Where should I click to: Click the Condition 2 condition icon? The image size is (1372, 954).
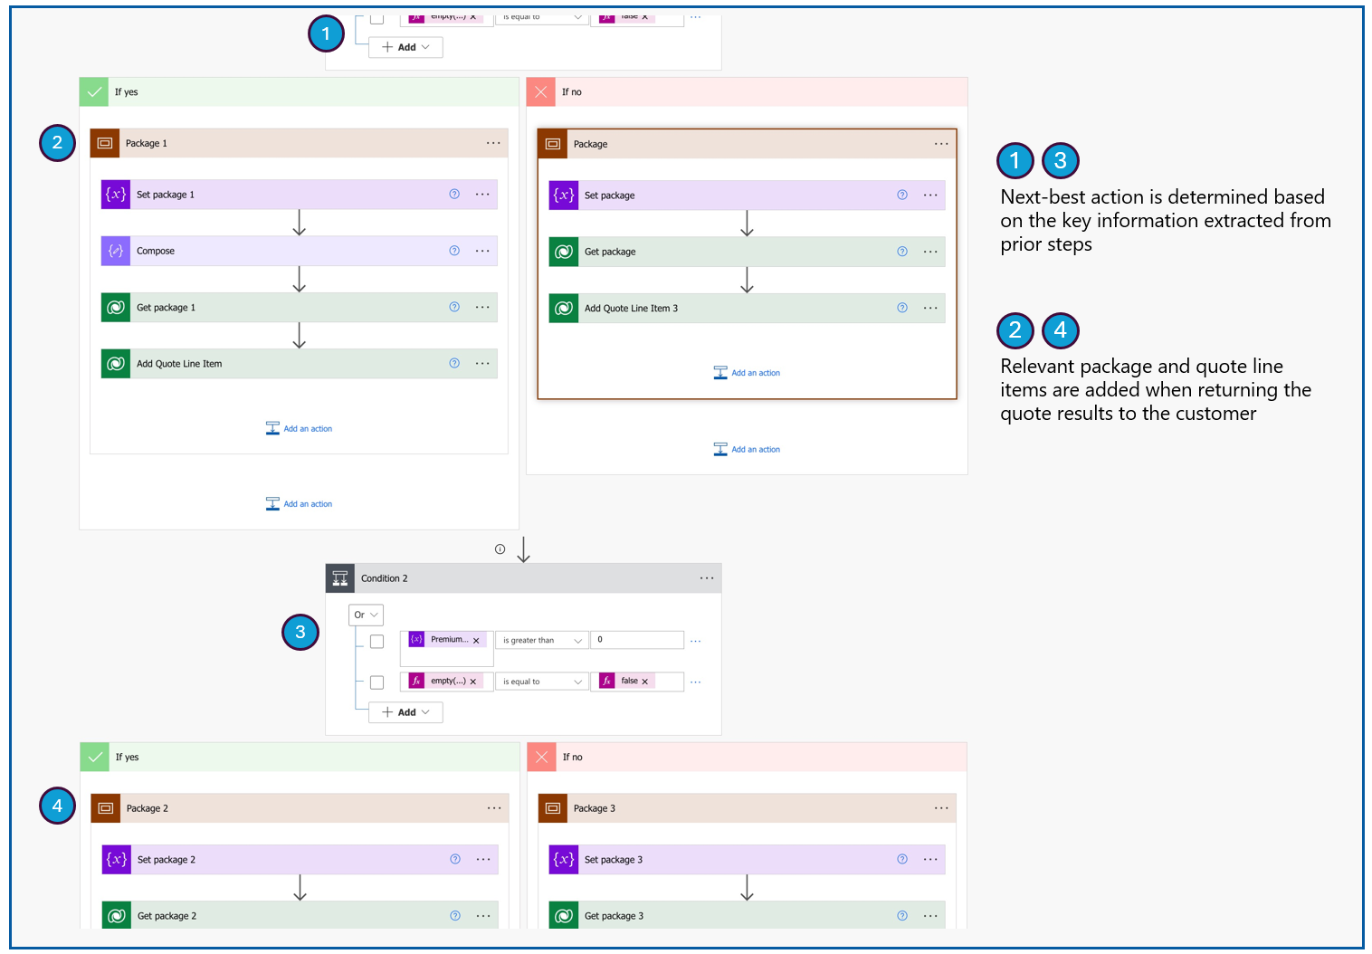340,577
